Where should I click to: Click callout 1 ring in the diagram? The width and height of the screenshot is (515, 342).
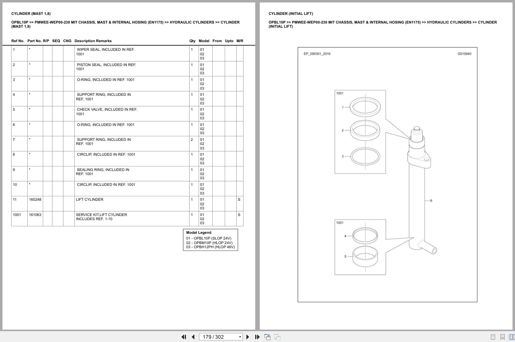tap(365, 107)
